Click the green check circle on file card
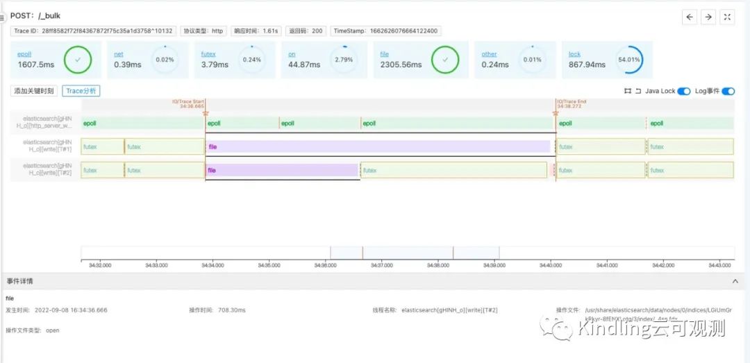This screenshot has height=363, width=750. (x=445, y=60)
